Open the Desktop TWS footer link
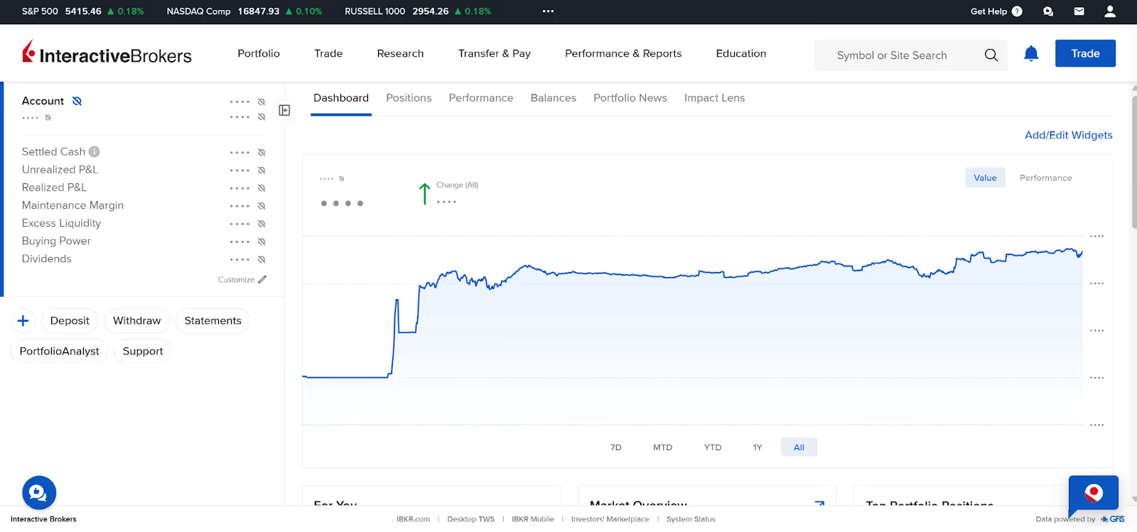 470,519
